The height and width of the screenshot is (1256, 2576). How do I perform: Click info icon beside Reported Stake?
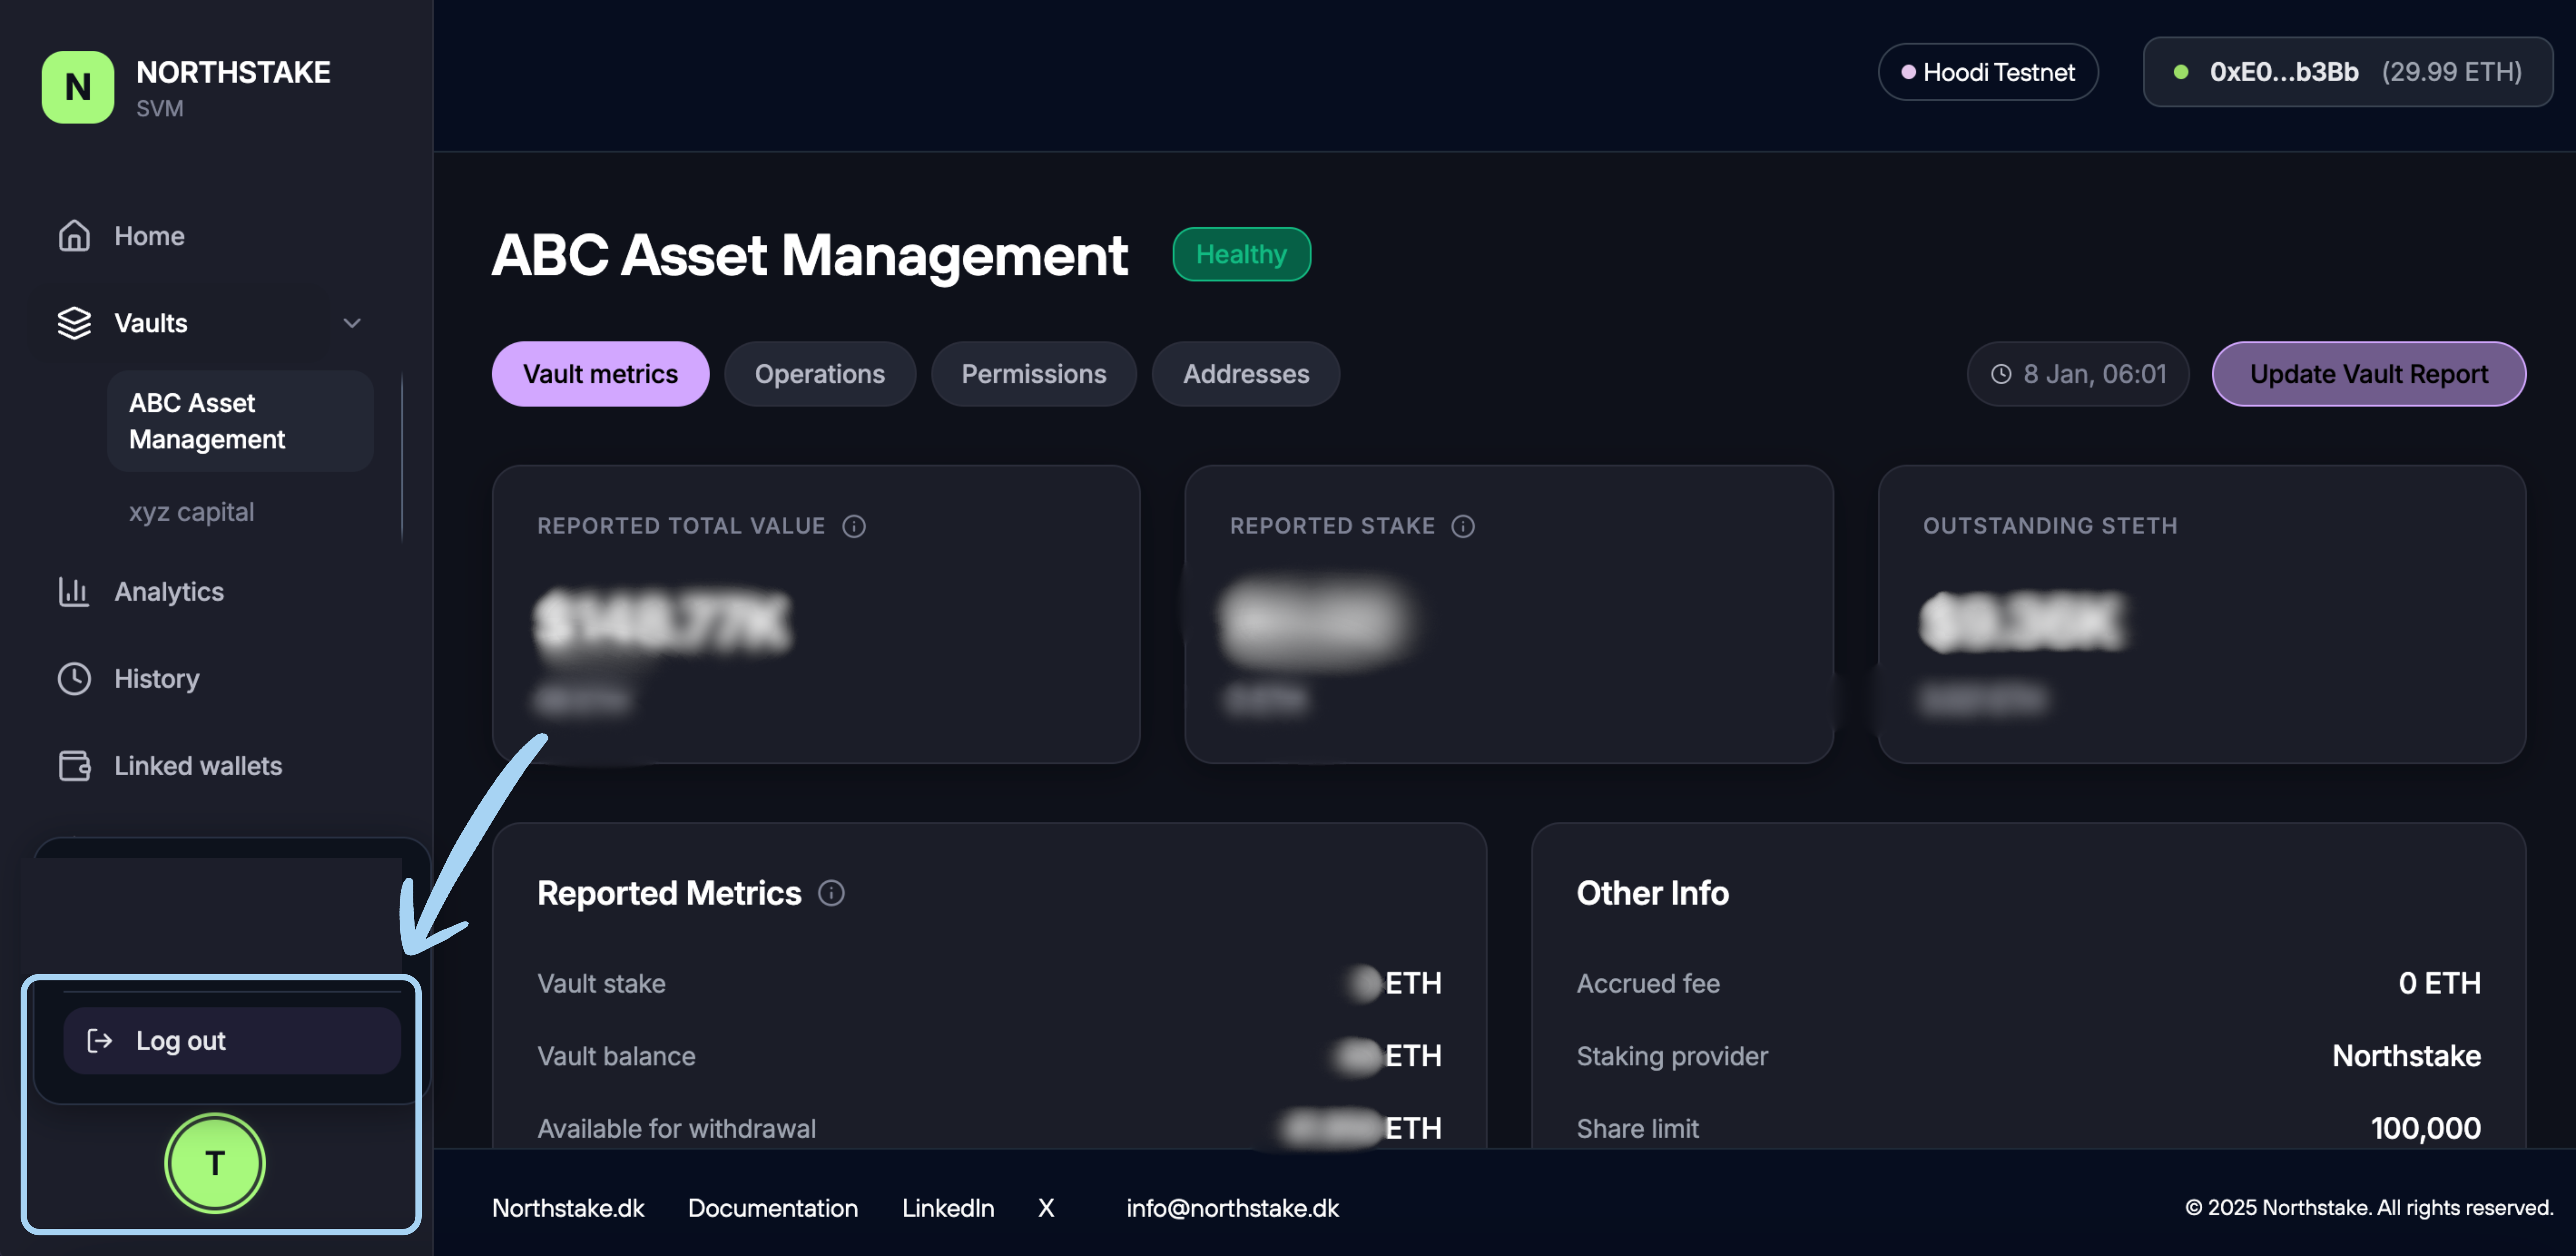click(1462, 527)
